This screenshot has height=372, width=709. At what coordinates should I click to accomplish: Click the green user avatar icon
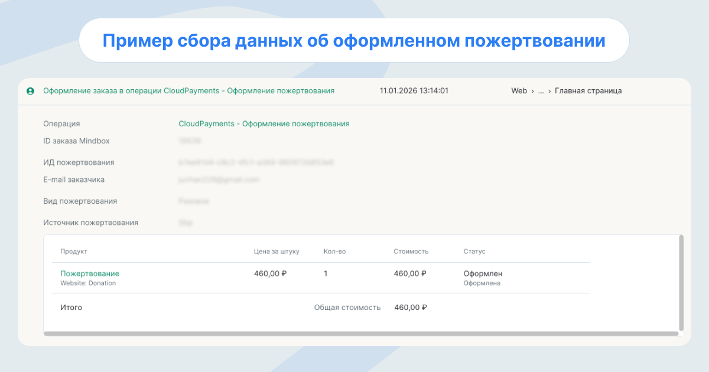pyautogui.click(x=30, y=91)
